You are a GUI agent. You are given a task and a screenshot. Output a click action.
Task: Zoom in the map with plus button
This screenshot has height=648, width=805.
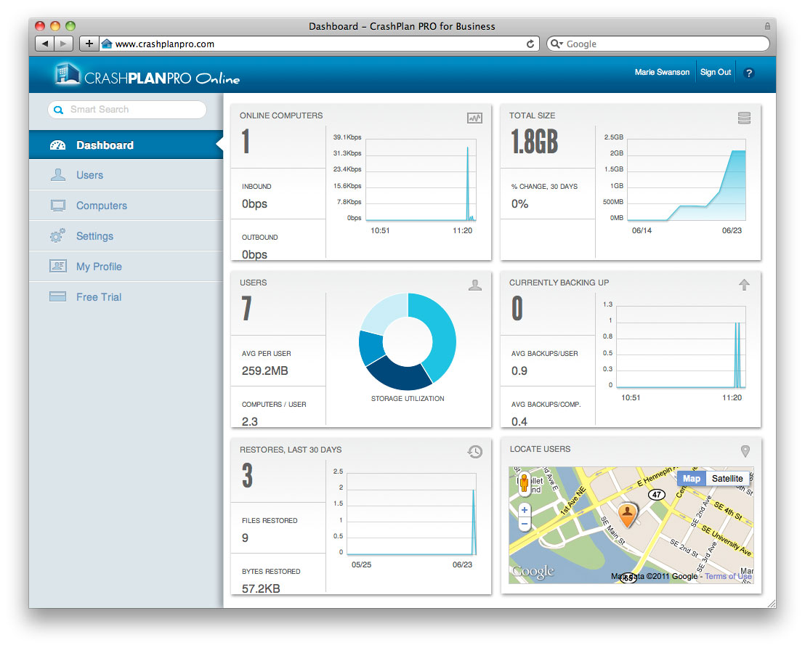pos(524,511)
